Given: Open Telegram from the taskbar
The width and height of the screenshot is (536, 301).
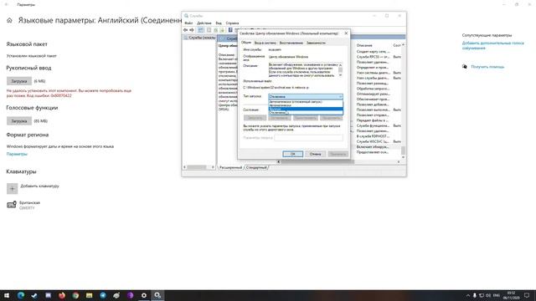Looking at the screenshot, I should (103, 295).
